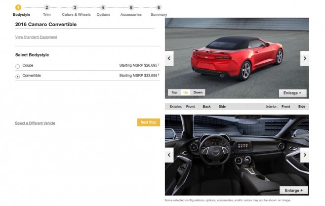Enlarge the red Camaro exterior image

coord(292,93)
